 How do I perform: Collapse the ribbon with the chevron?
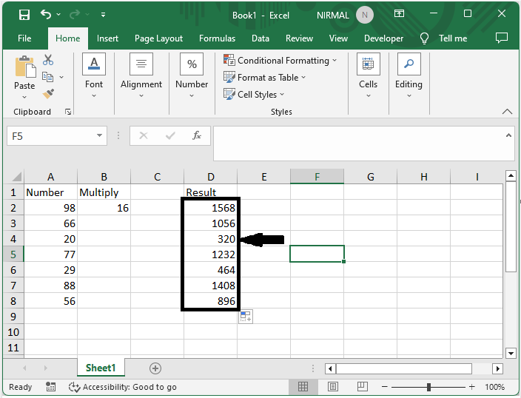click(507, 111)
